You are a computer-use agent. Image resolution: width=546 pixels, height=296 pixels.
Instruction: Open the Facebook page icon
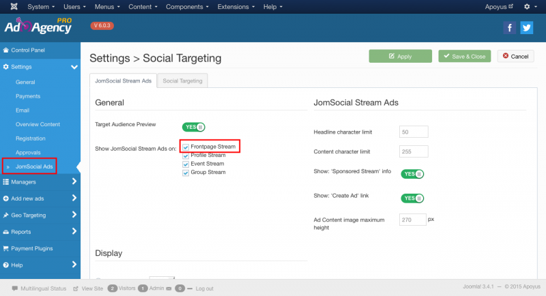(509, 27)
